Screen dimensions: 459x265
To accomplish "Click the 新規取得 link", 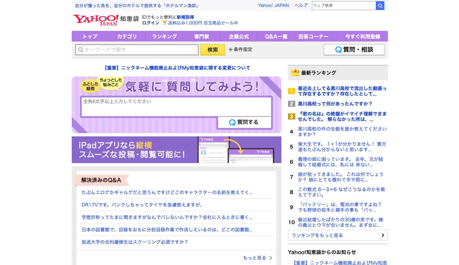I will click(x=185, y=17).
